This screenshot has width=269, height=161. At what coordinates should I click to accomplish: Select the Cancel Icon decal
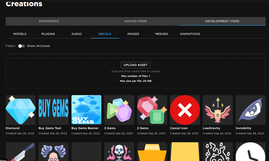coord(185,110)
